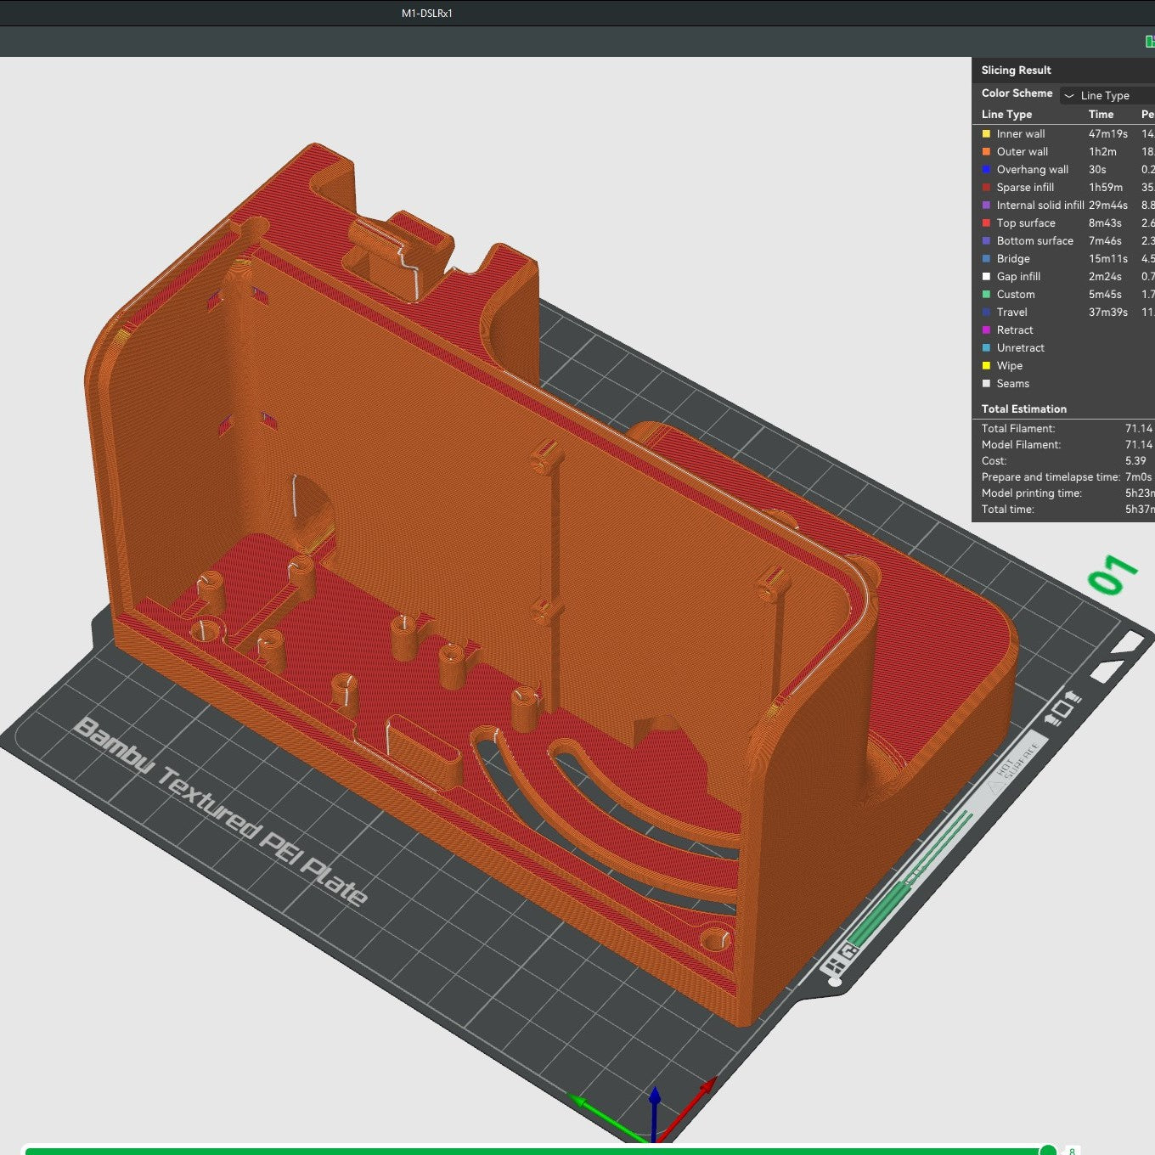Click the green plate number 01 label

(1108, 574)
